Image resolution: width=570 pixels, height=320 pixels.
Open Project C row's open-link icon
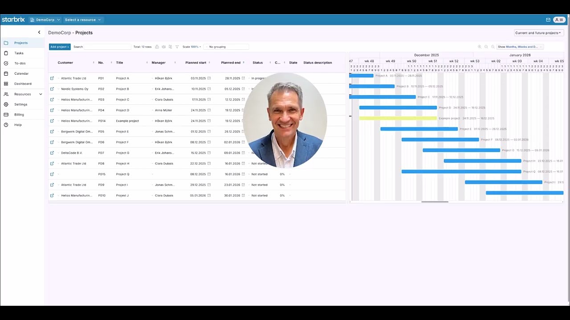click(52, 100)
